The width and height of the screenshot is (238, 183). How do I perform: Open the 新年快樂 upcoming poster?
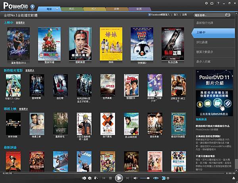point(13,124)
